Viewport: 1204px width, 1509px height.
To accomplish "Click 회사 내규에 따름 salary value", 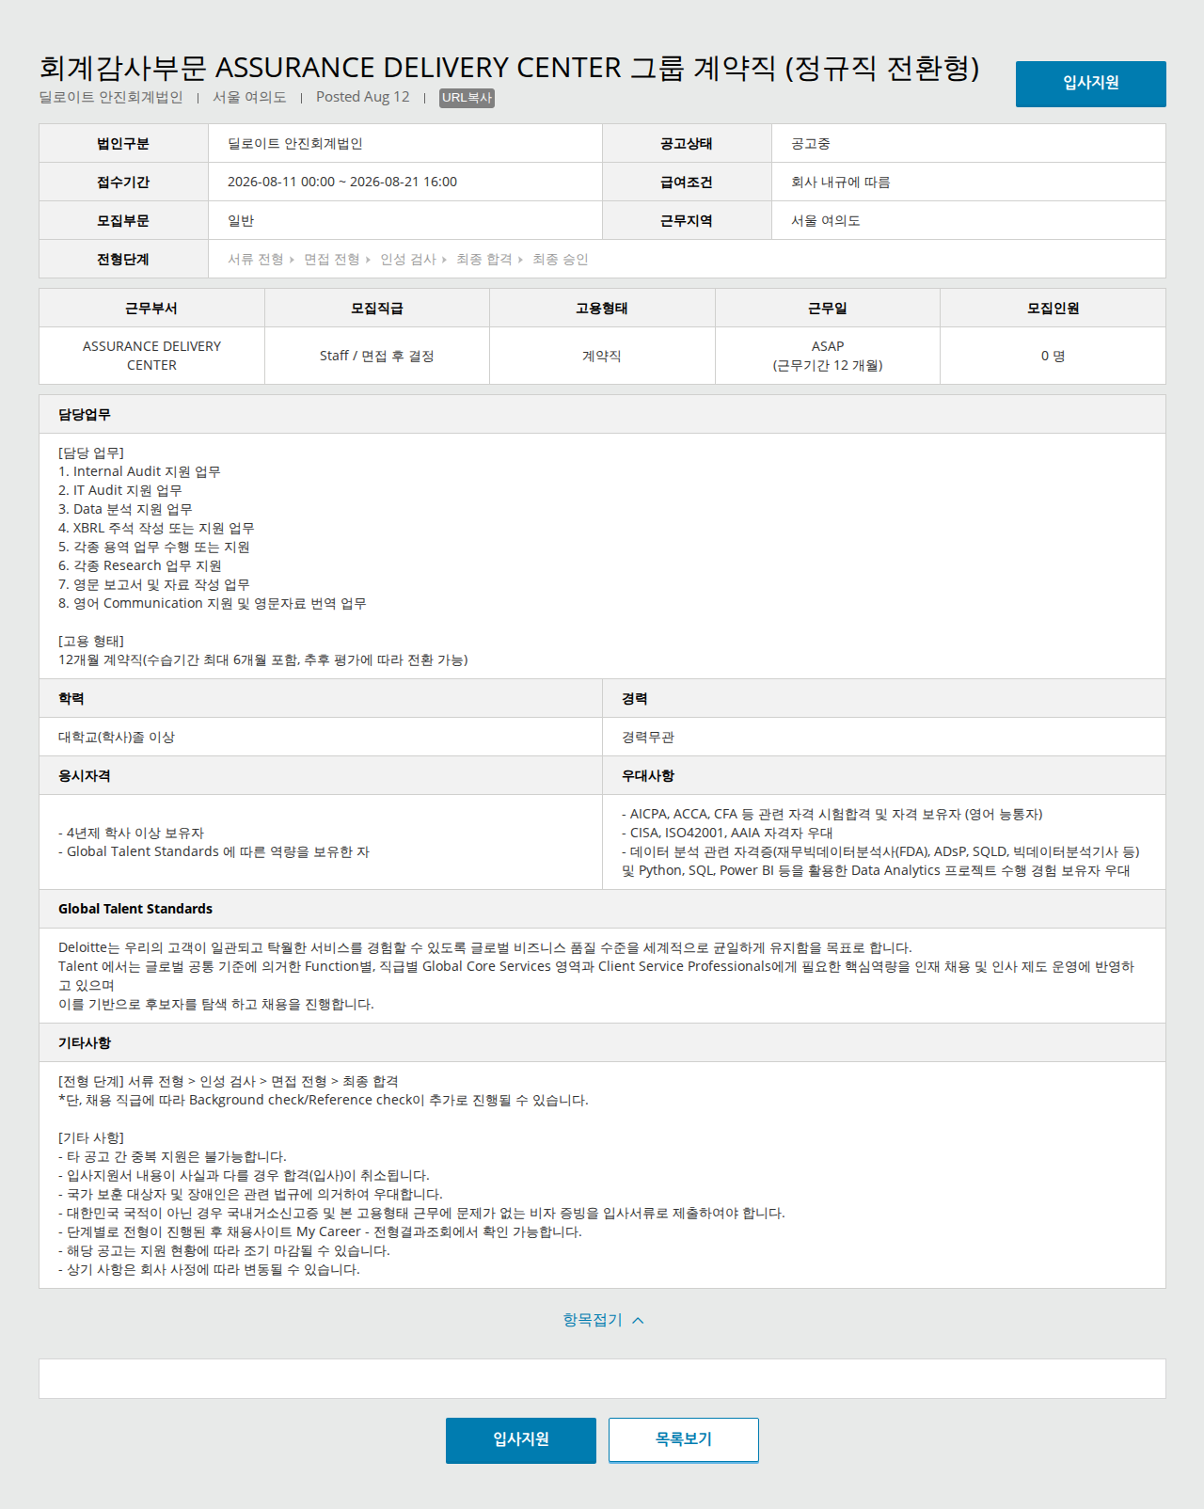I will 841,183.
